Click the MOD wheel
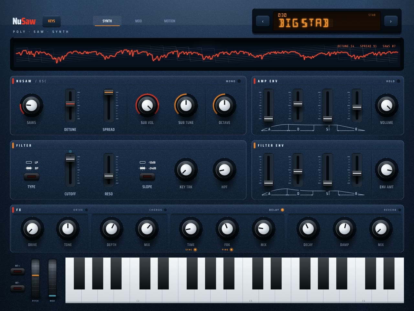Viewport: 414px width, 311px height. [x=52, y=278]
